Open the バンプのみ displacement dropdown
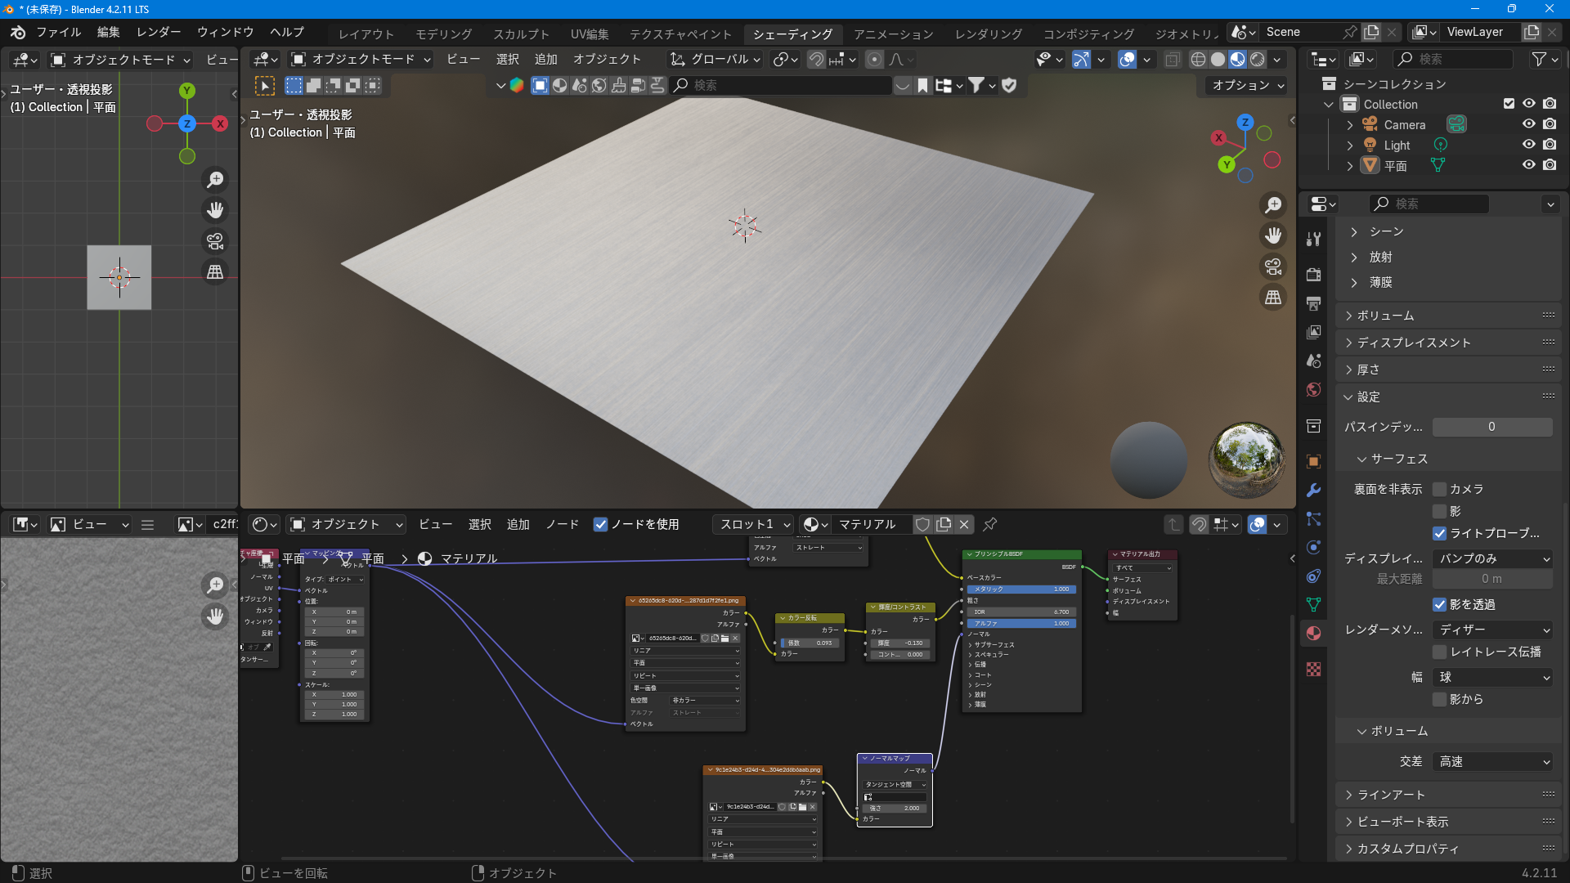The image size is (1570, 883). (x=1492, y=559)
